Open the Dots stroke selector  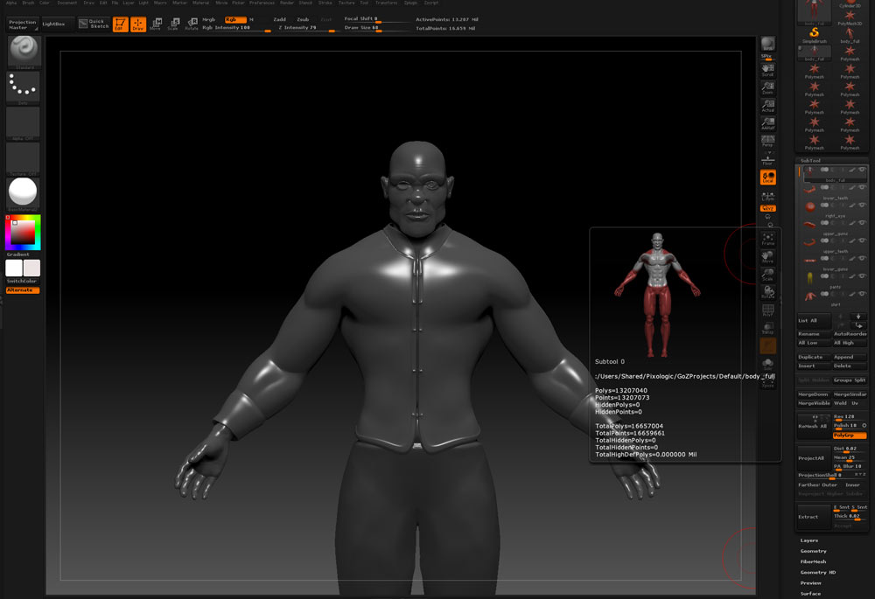click(x=23, y=87)
